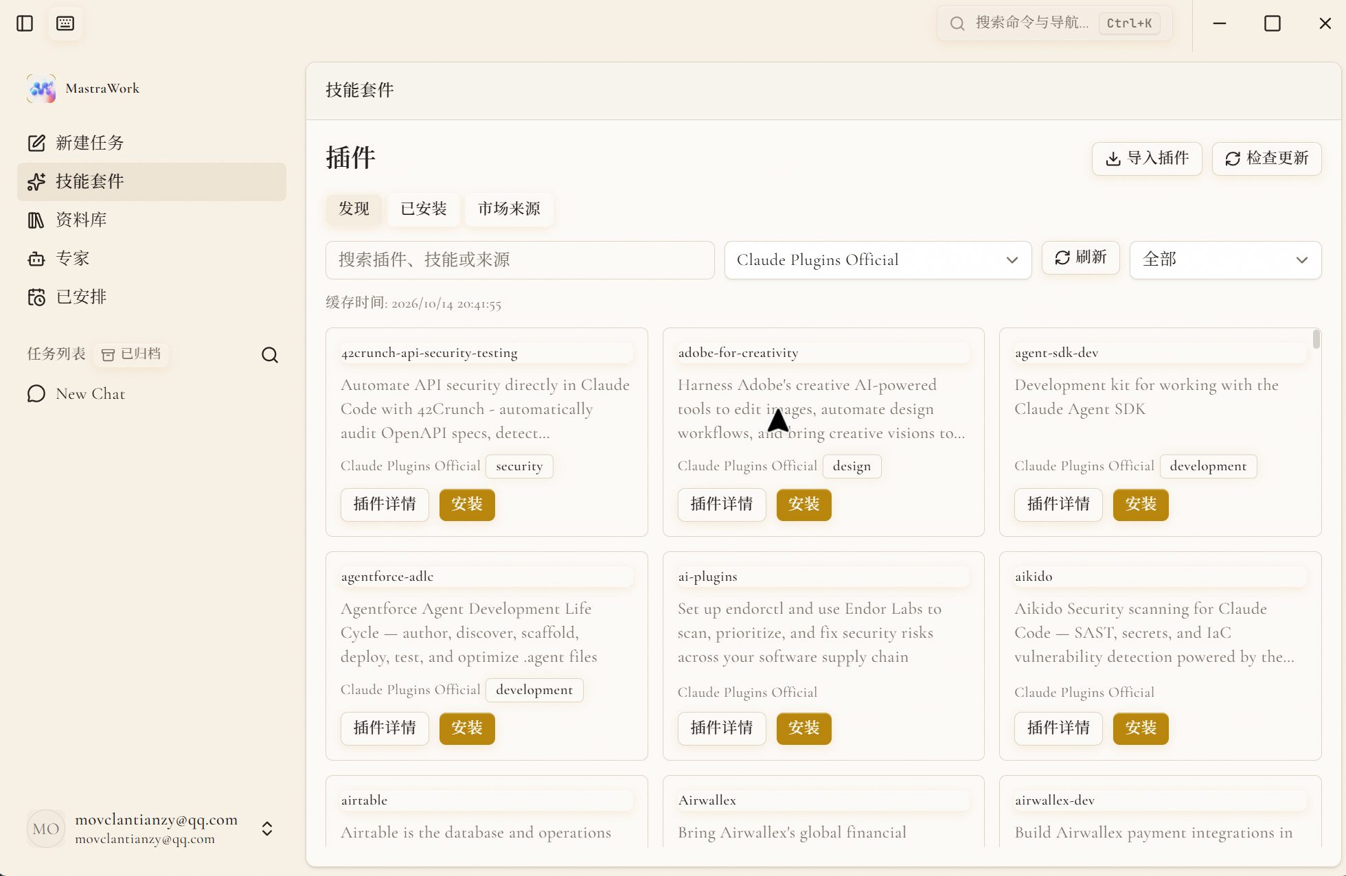The height and width of the screenshot is (876, 1346).
Task: Switch to the 发现 tab
Action: (354, 209)
